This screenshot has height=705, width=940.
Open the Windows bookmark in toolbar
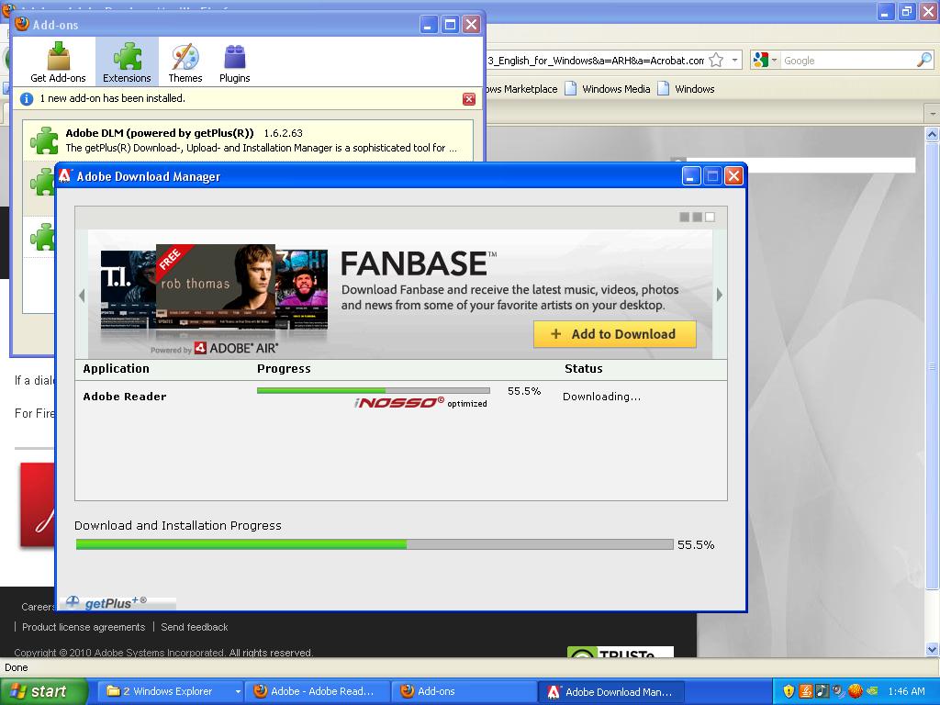(x=687, y=89)
